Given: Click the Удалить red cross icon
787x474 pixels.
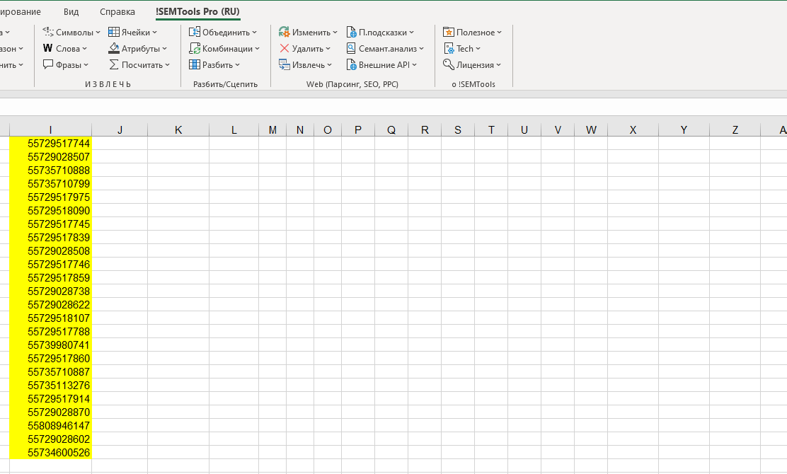Looking at the screenshot, I should click(x=284, y=49).
